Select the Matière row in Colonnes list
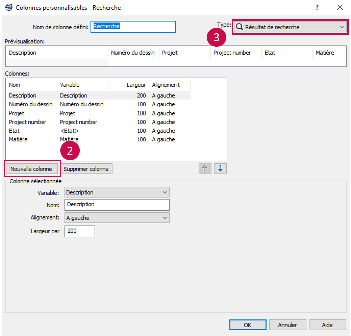The height and width of the screenshot is (336, 351). (x=99, y=140)
